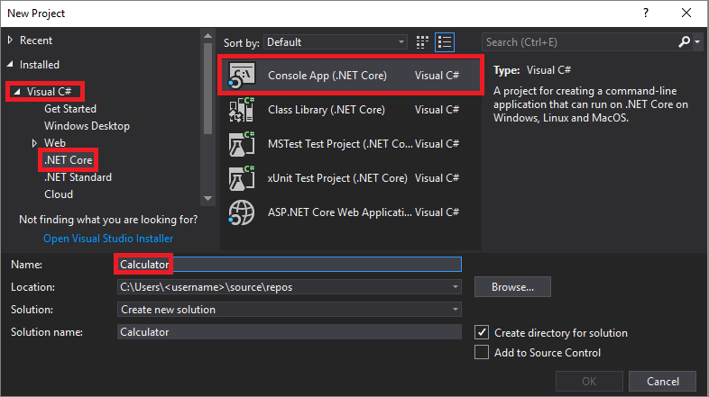Image resolution: width=709 pixels, height=397 pixels.
Task: Click the Console App template icon
Action: [x=242, y=76]
